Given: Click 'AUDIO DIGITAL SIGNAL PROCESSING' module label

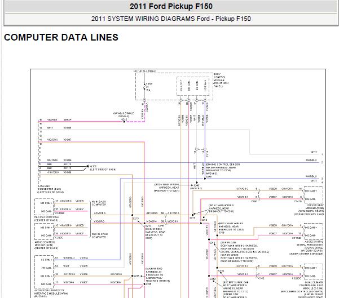Looking at the screenshot, I should click(306, 248).
